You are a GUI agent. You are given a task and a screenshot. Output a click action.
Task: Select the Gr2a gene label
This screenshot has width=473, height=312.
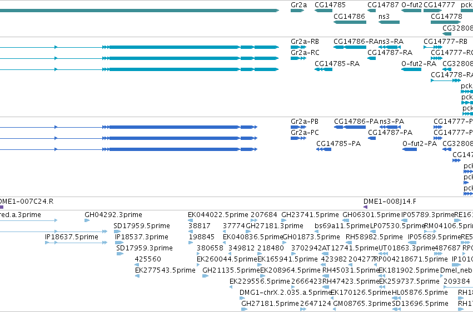[x=298, y=5]
